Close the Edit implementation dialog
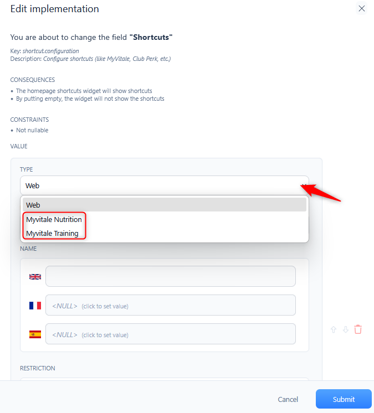Image resolution: width=374 pixels, height=413 pixels. 361,8
